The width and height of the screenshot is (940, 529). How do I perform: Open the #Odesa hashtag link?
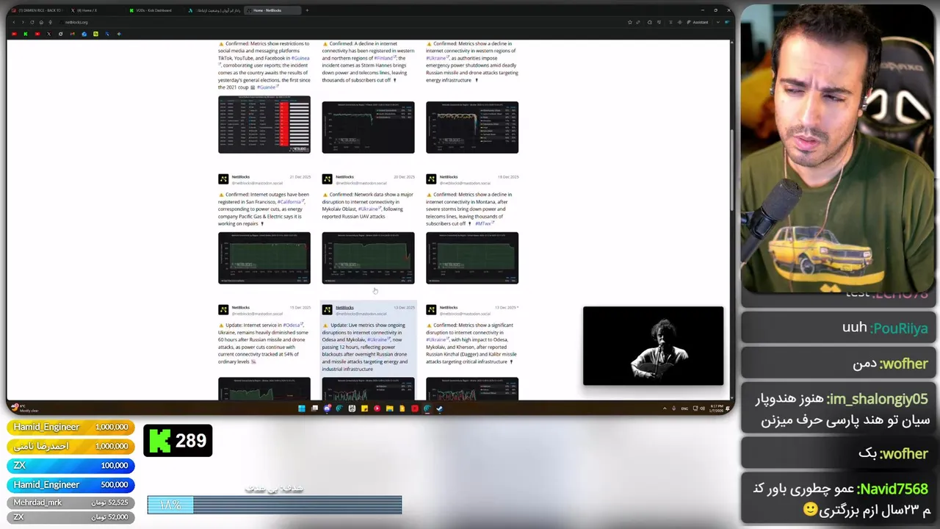pos(292,325)
